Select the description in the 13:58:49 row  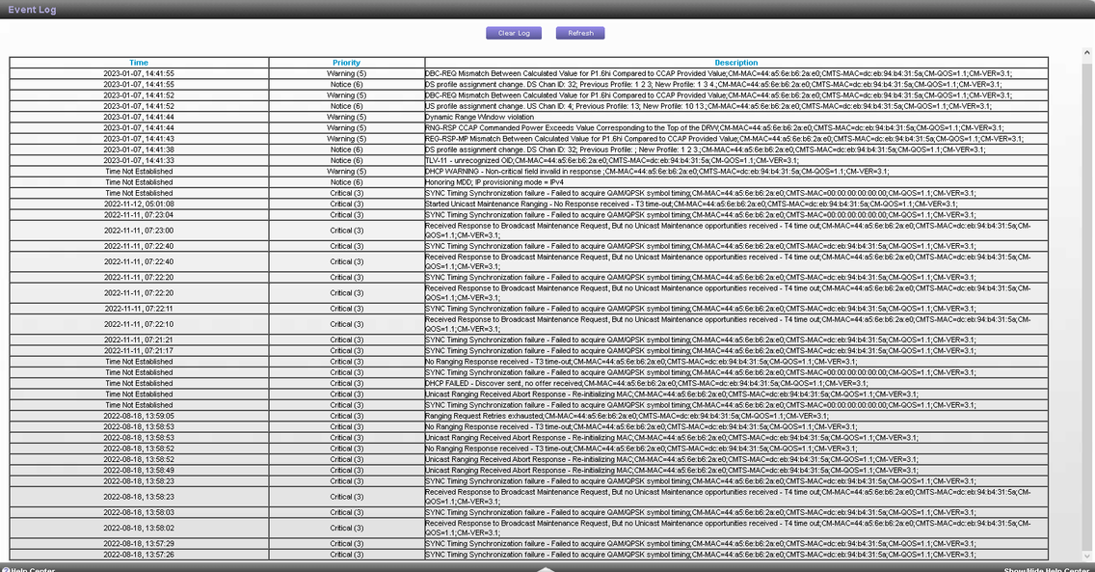672,470
